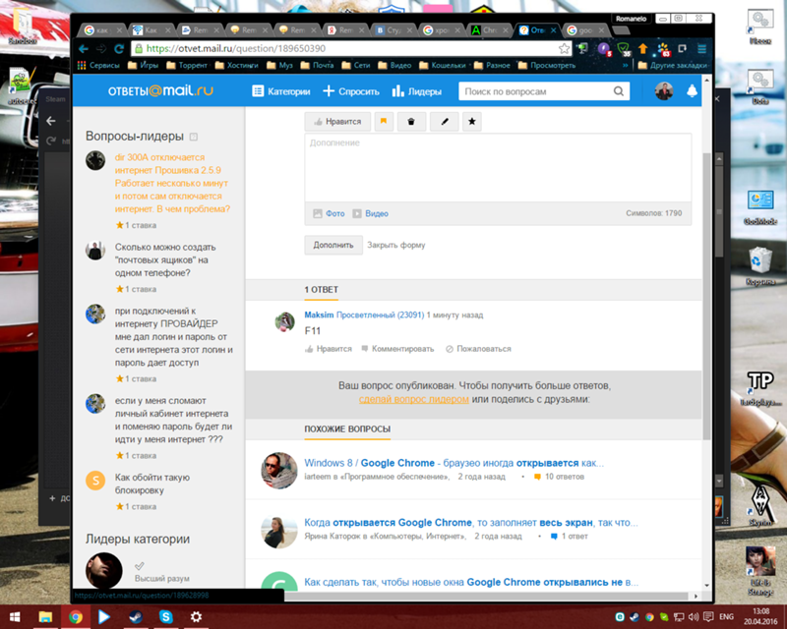Open the dir 300A leader question

point(172,183)
